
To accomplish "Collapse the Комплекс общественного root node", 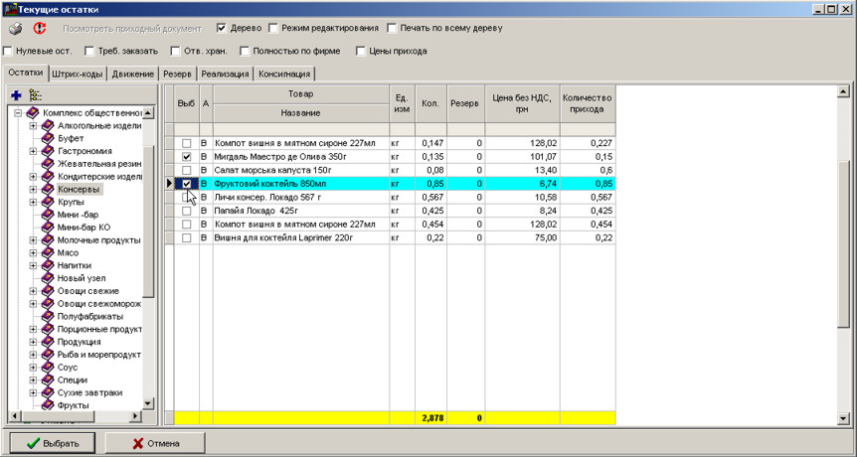I will pos(19,113).
